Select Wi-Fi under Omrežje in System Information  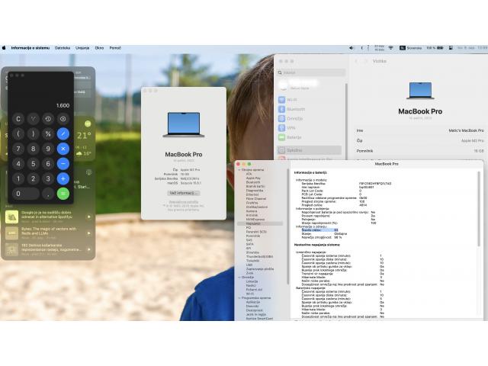tap(250, 294)
